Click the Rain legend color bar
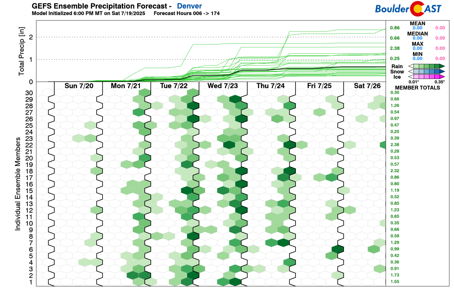The image size is (454, 292). tap(426, 66)
